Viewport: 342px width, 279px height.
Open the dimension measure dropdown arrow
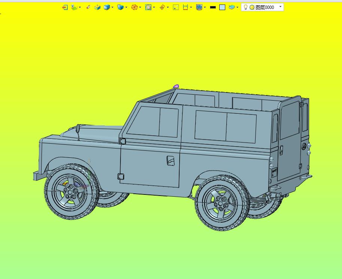191,7
